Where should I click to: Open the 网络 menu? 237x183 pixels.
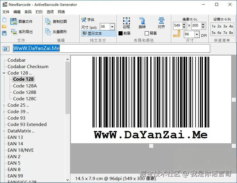[61, 12]
